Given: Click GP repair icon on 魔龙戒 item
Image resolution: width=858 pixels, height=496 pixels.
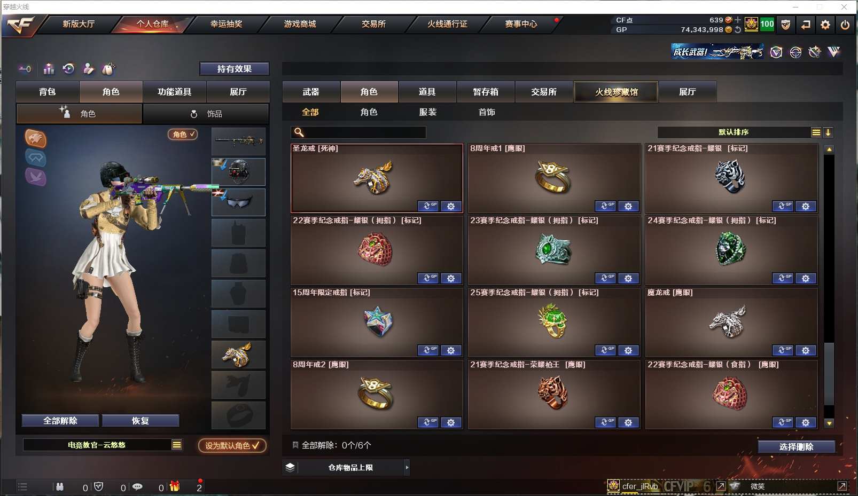Looking at the screenshot, I should point(783,350).
